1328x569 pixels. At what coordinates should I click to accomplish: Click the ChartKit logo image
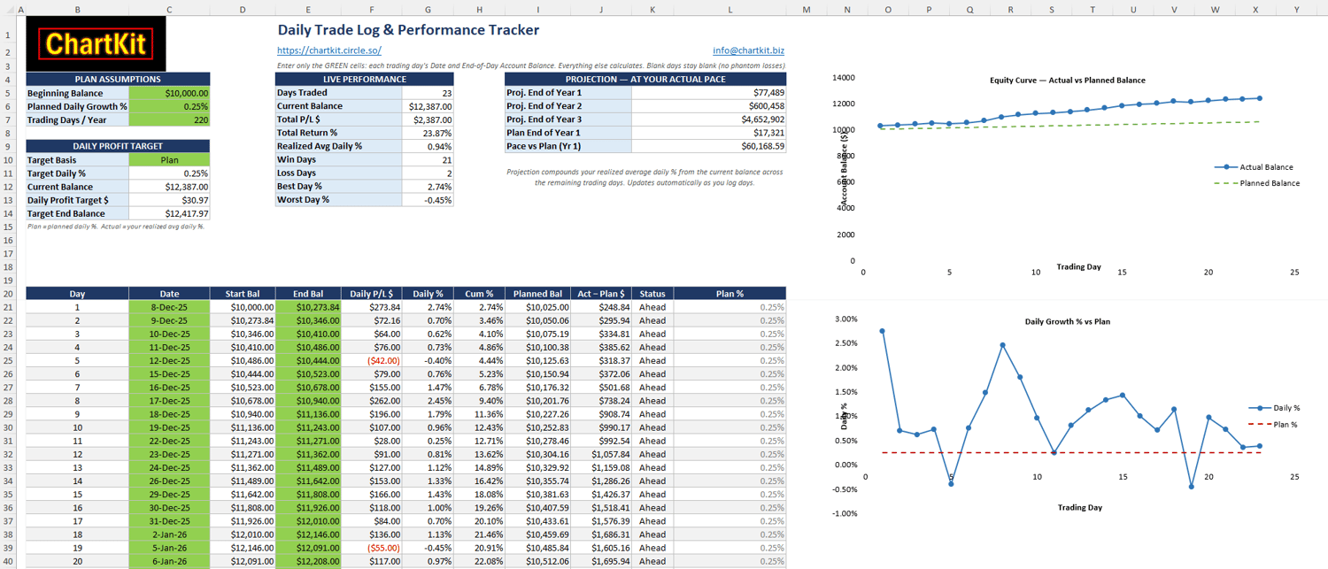click(96, 43)
